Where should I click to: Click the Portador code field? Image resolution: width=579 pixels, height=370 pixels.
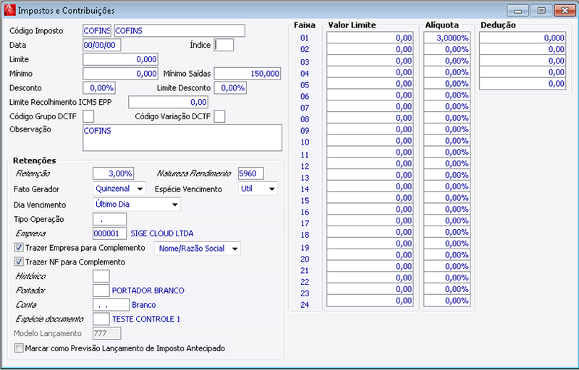pyautogui.click(x=101, y=291)
